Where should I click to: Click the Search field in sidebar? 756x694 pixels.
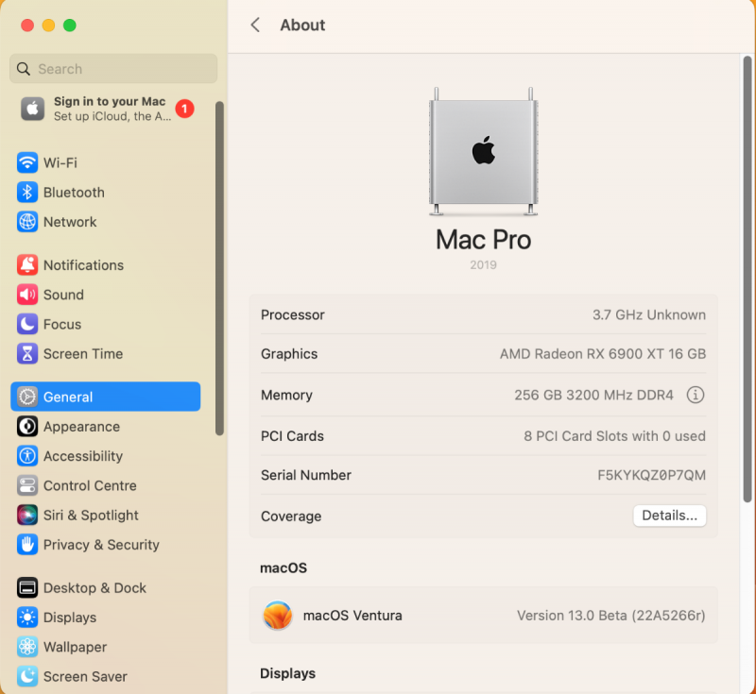[113, 69]
